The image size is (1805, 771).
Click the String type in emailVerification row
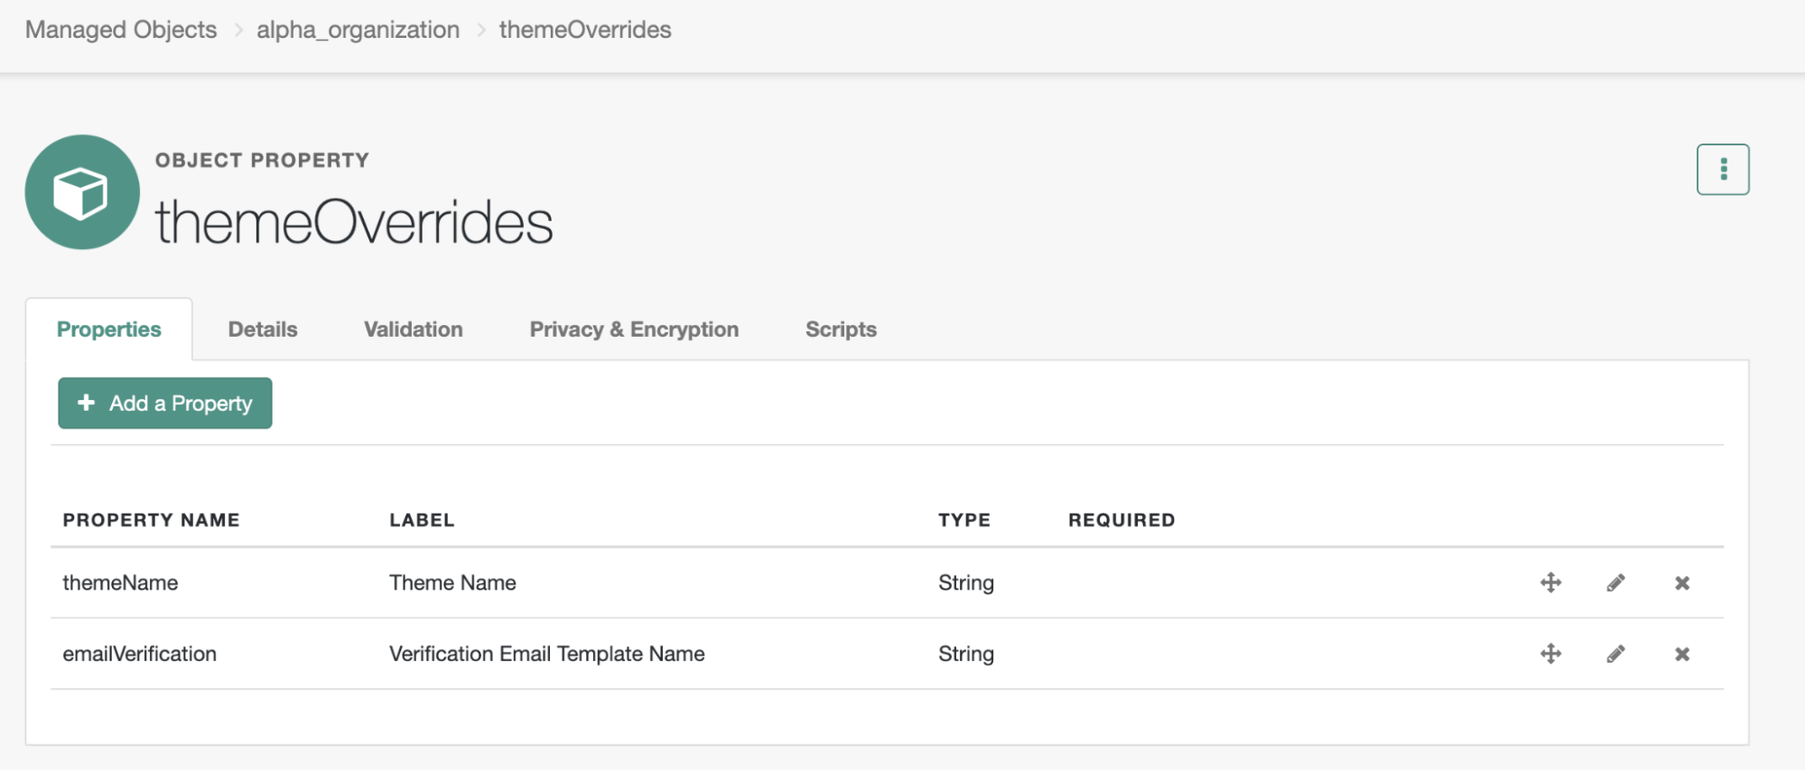tap(966, 655)
